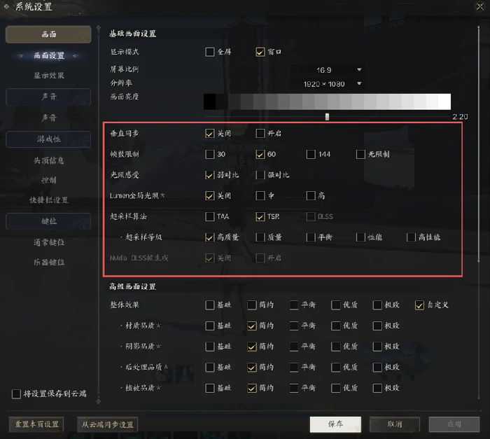The height and width of the screenshot is (439, 490).
Task: Turn on 垂直同步 with 开启 checkbox
Action: tap(260, 134)
